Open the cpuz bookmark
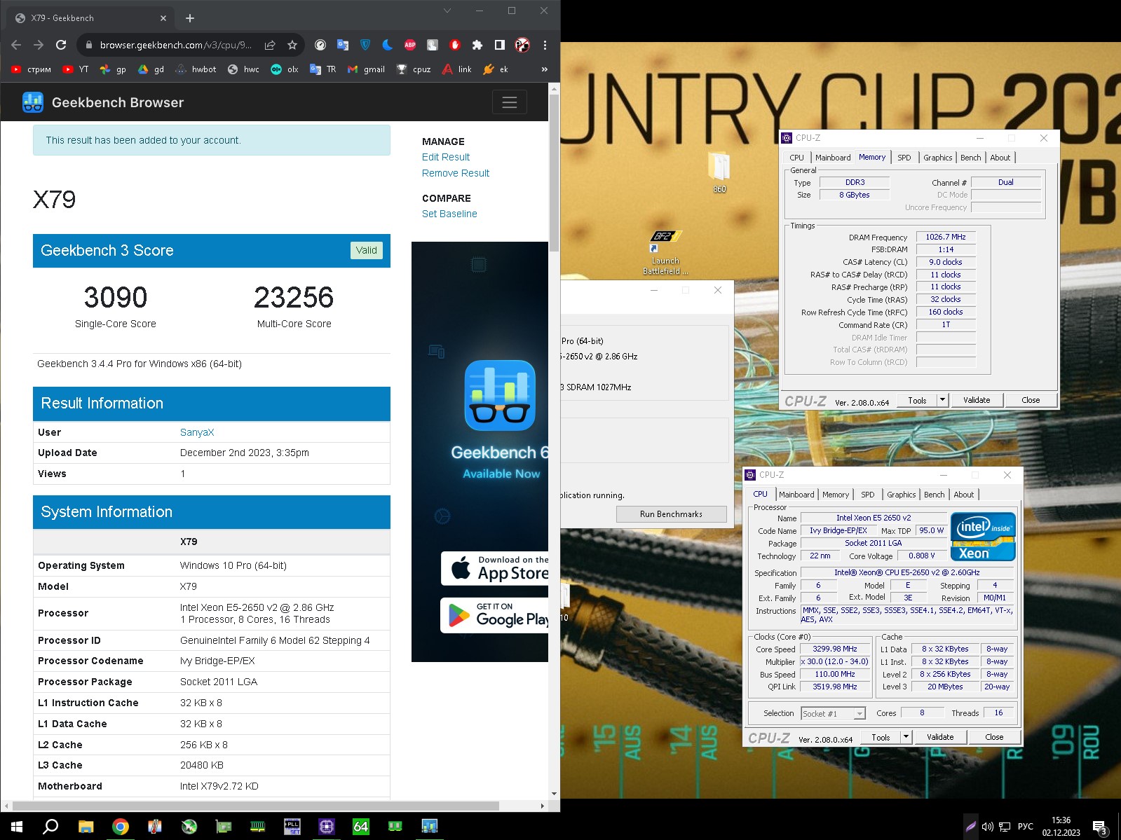Image resolution: width=1121 pixels, height=840 pixels. point(414,69)
